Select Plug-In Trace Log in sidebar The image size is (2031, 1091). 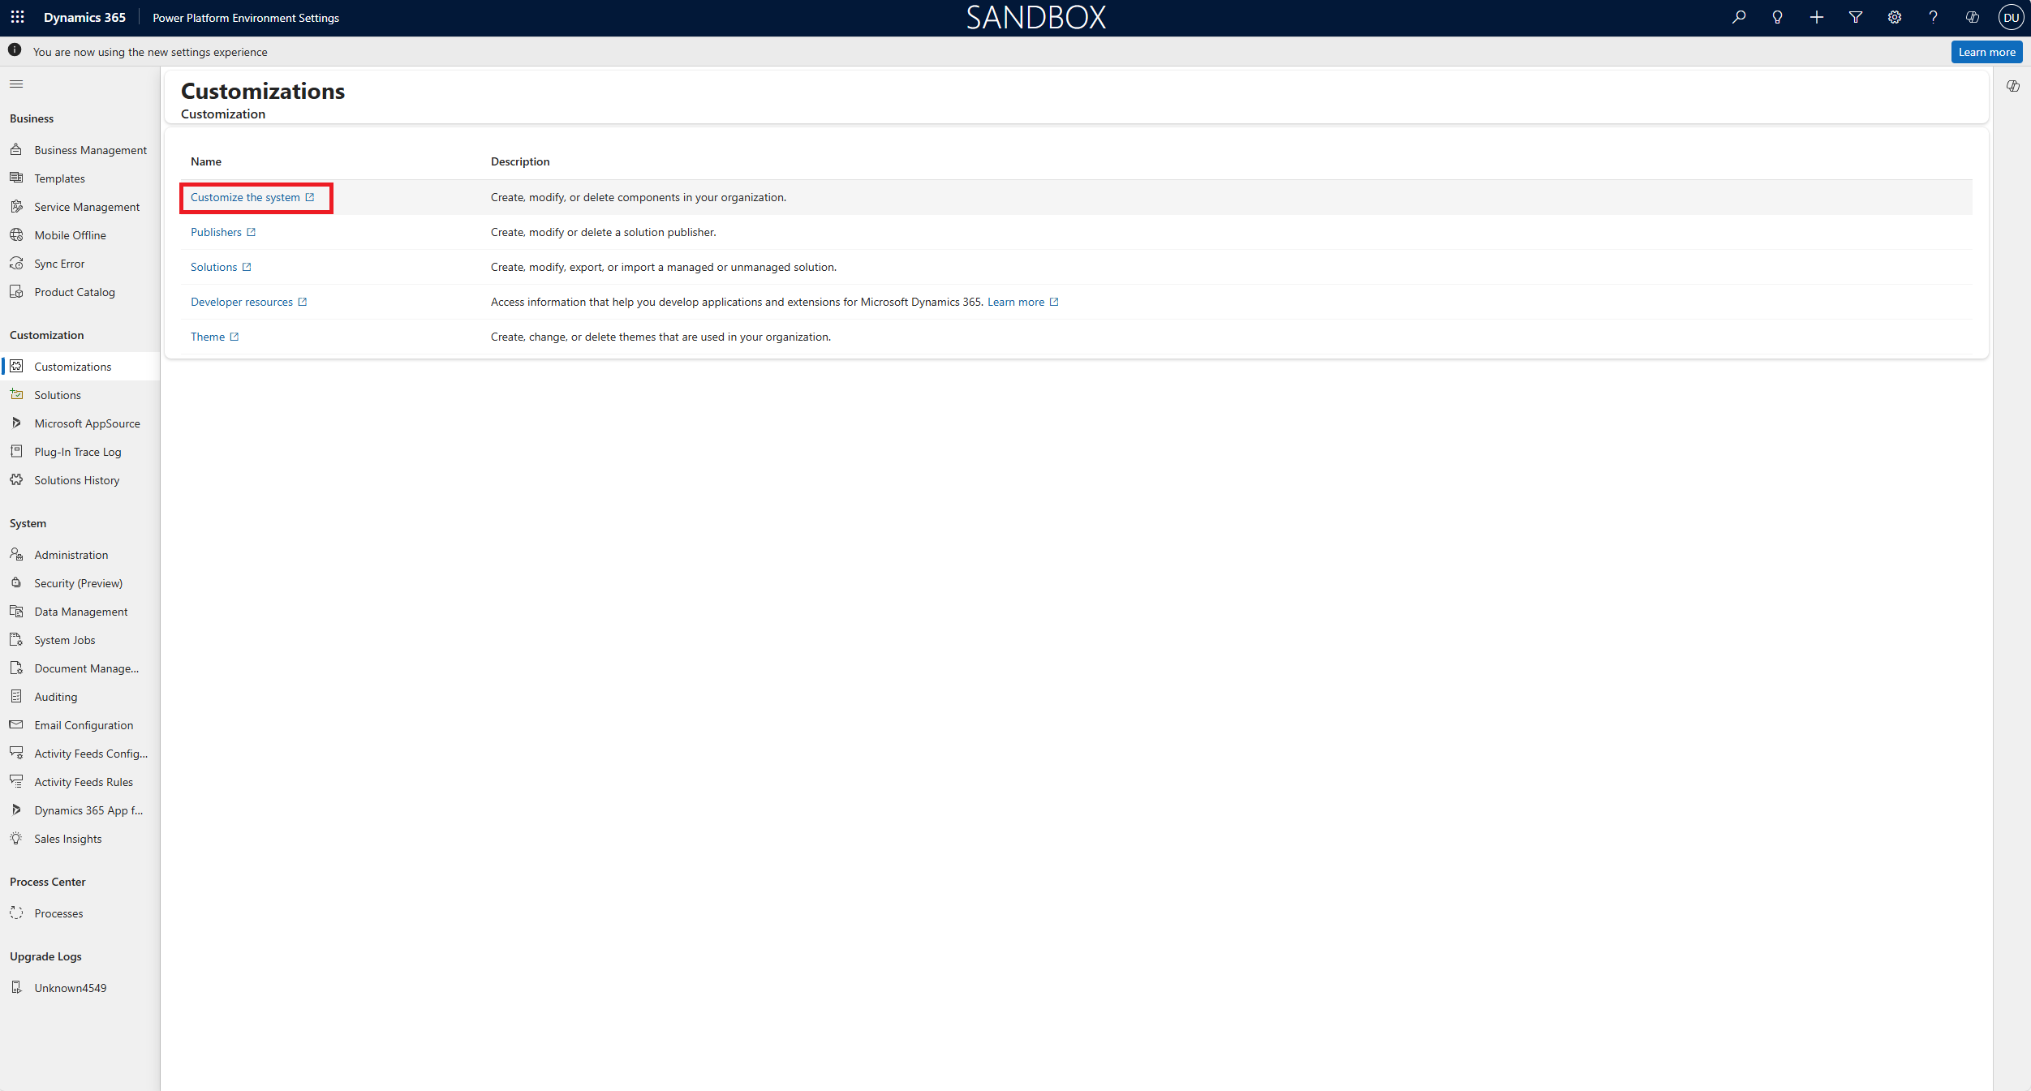tap(77, 452)
